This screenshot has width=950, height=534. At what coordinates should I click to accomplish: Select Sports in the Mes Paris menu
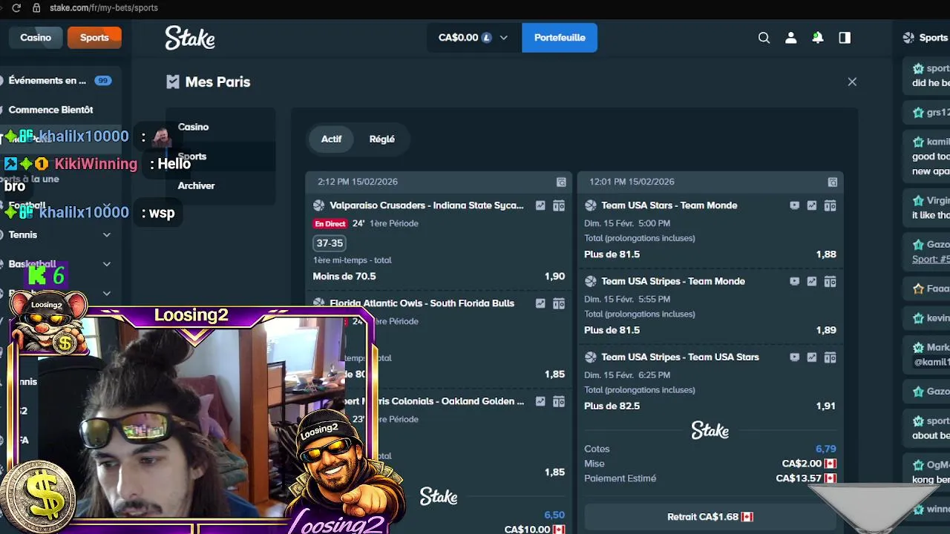coord(191,156)
